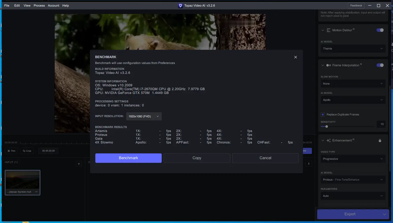Click the lock icon on Enhancement panel
Image resolution: width=393 pixels, height=223 pixels.
tap(380, 140)
